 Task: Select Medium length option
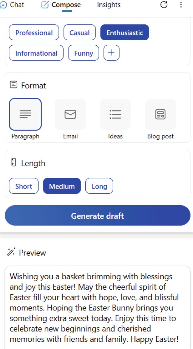click(x=62, y=186)
